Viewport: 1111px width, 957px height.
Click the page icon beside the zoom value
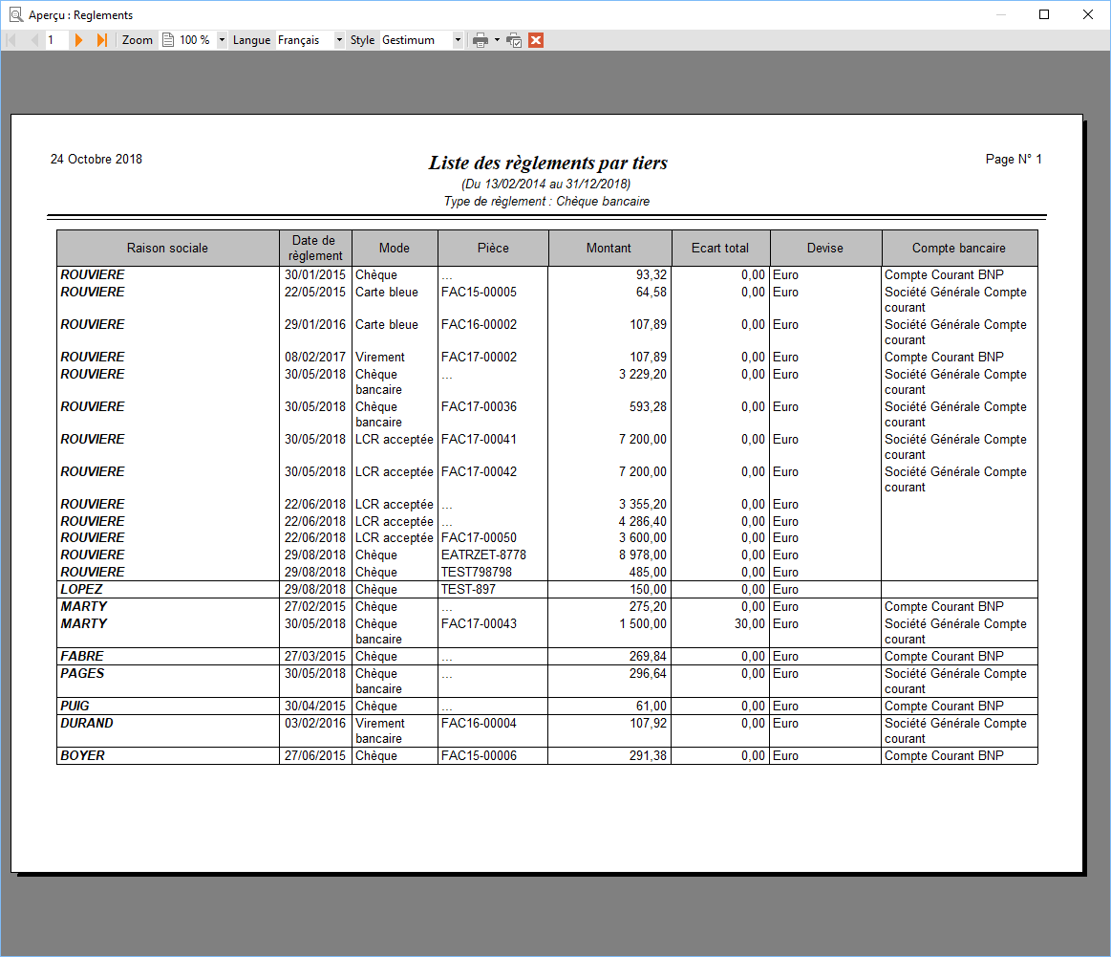[x=168, y=40]
